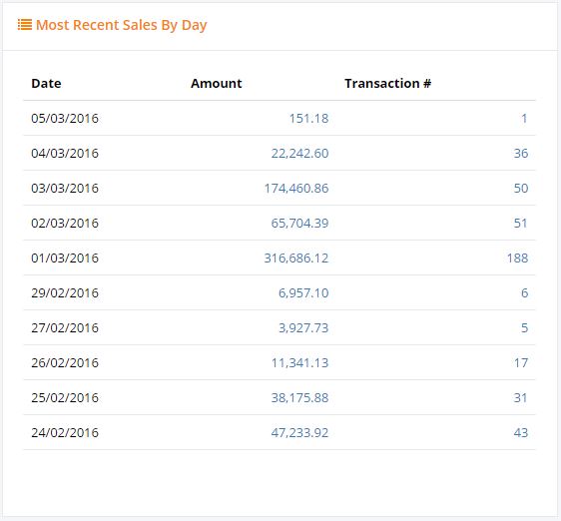This screenshot has height=521, width=561.
Task: Open the amount 151.18
Action: pyautogui.click(x=308, y=119)
